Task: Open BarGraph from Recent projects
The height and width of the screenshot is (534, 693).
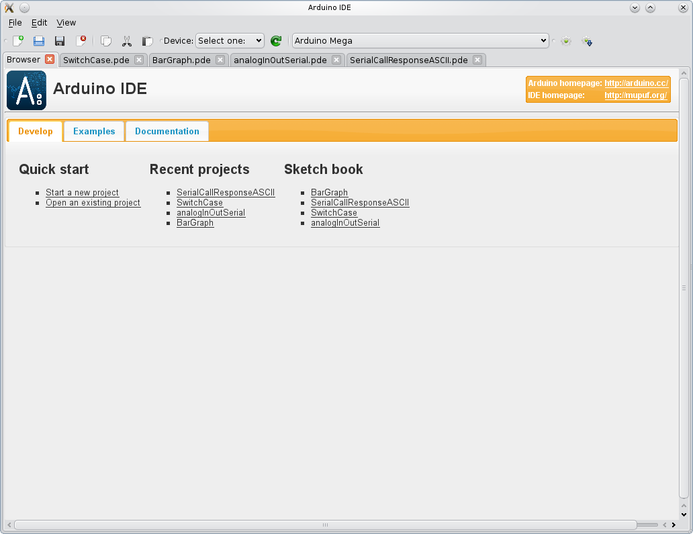Action: point(195,223)
